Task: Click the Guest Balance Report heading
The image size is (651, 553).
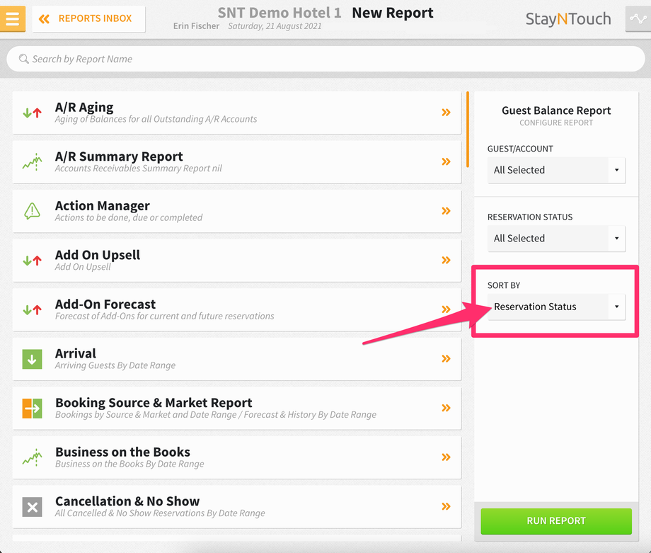Action: tap(556, 110)
